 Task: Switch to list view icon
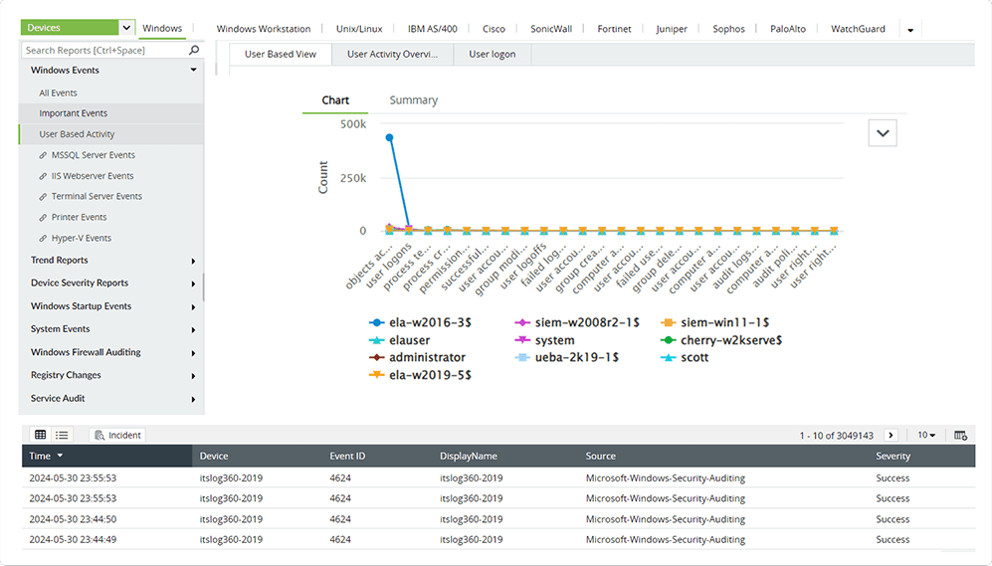62,435
